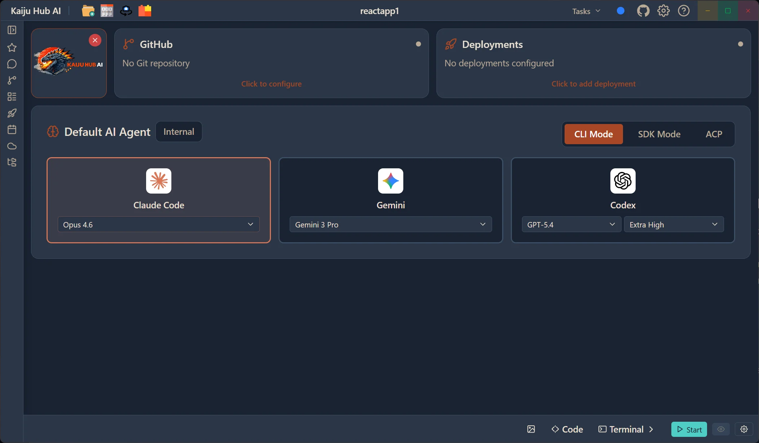Expand the Tasks dropdown menu
The image size is (759, 443).
[586, 11]
